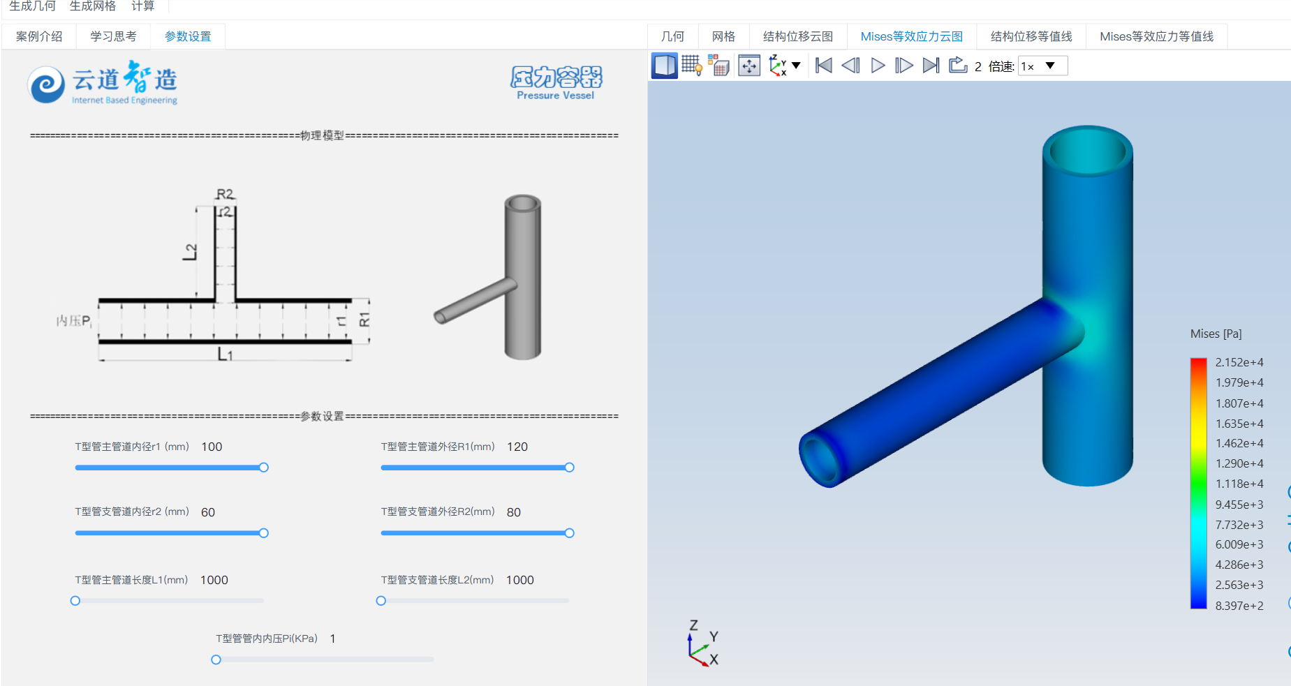Image resolution: width=1291 pixels, height=686 pixels.
Task: Click the r1 value 100
Action: [x=212, y=447]
